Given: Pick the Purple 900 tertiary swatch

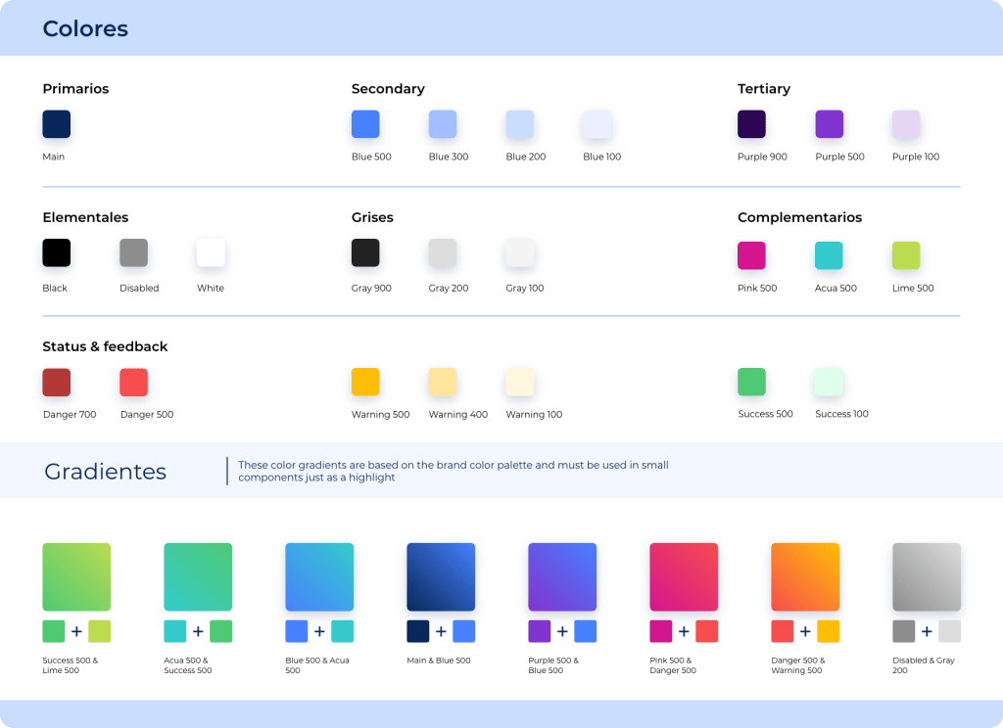Looking at the screenshot, I should tap(751, 124).
